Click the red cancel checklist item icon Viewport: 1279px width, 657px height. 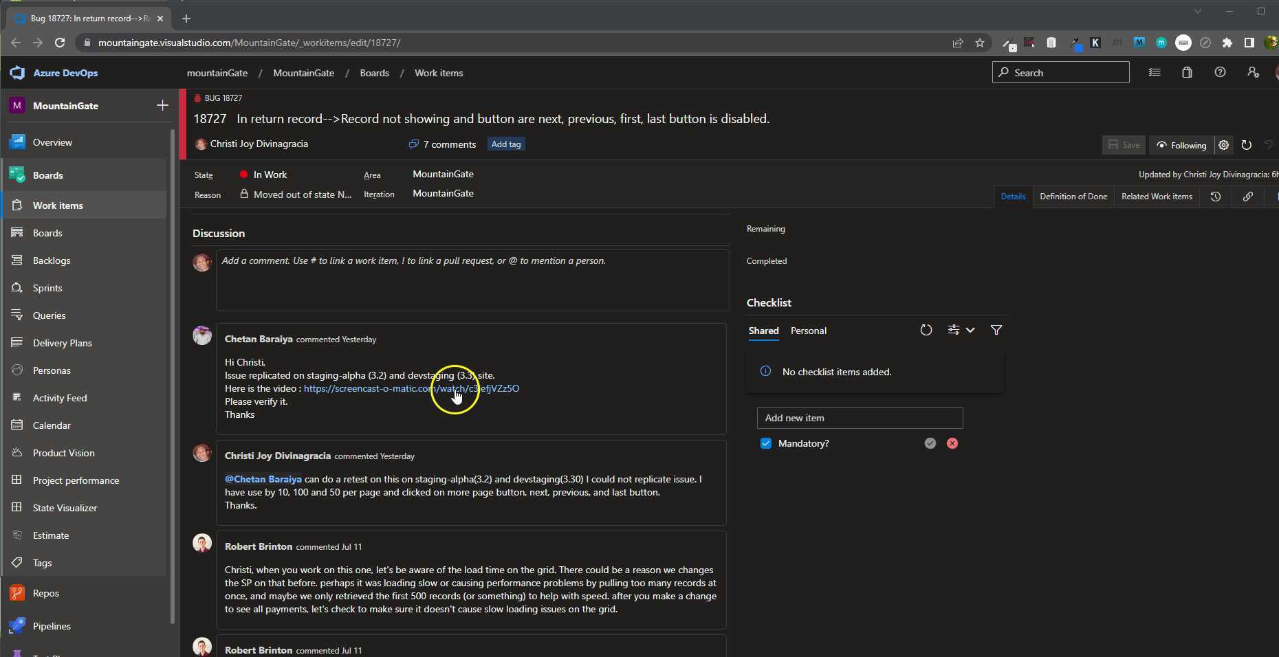[x=952, y=443]
